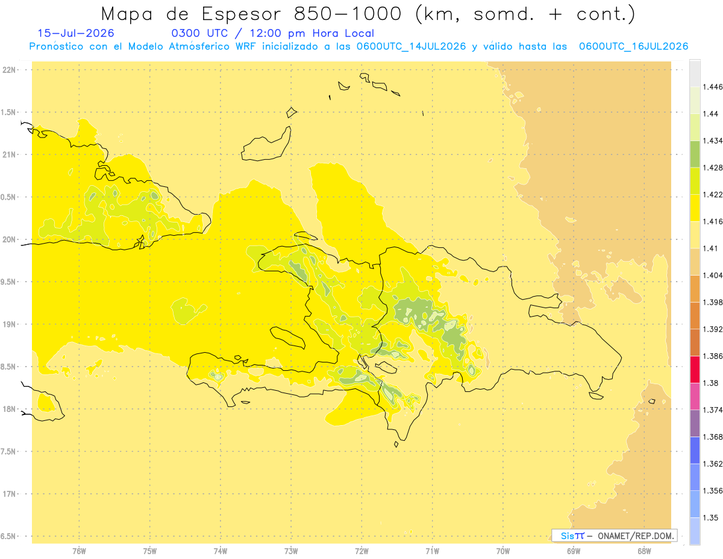This screenshot has height=559, width=723.
Task: Click the '71W' longitude label
Action: (433, 551)
